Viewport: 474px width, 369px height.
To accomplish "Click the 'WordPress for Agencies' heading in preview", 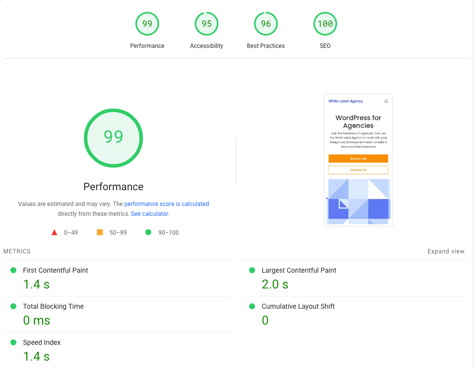I will pos(358,122).
